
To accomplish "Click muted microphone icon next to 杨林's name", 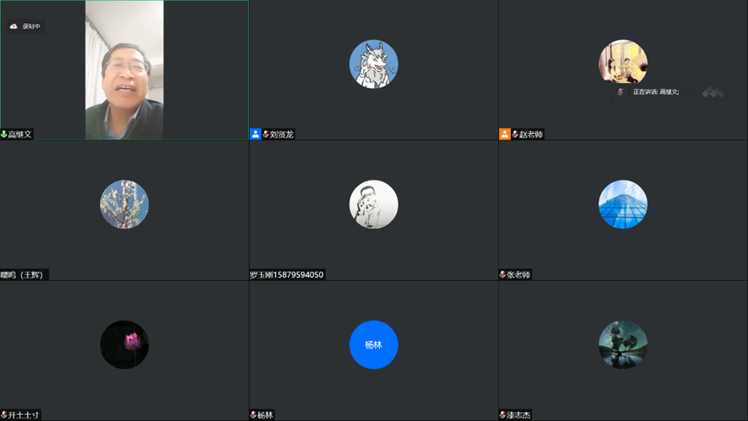I will tap(253, 415).
